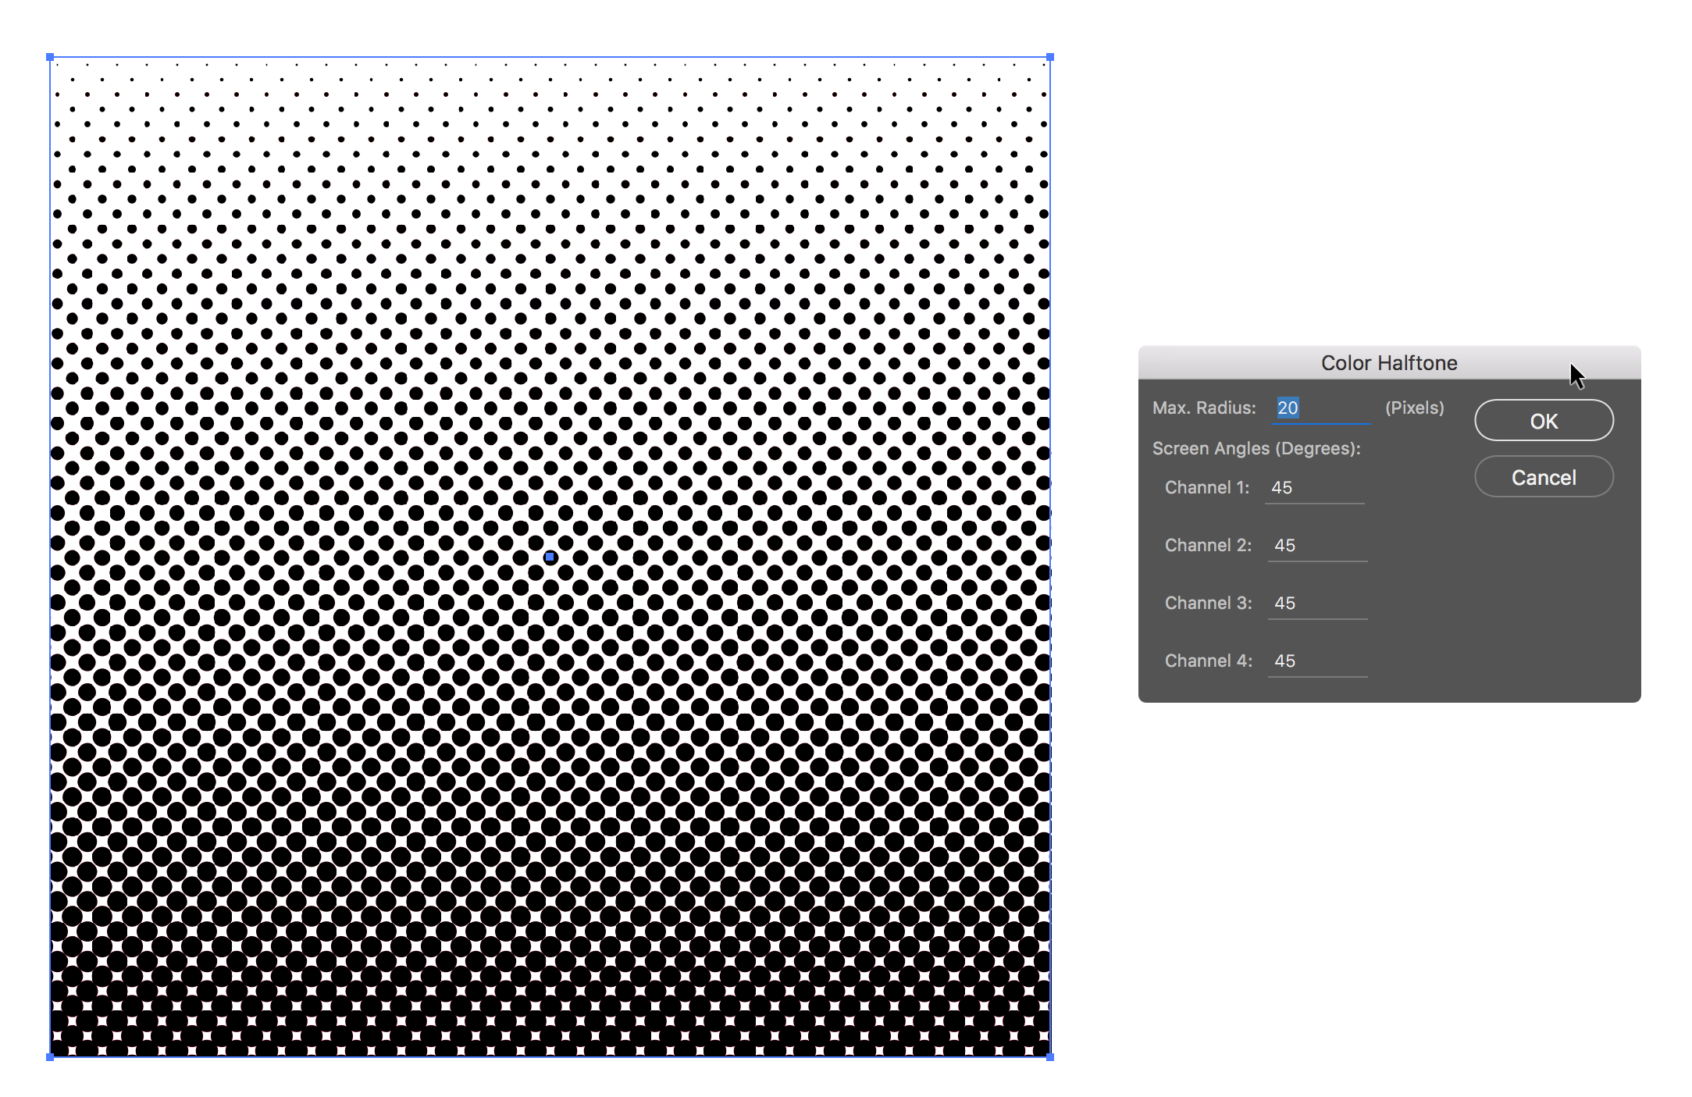Click the Screen Angles (Degrees) label

pyautogui.click(x=1256, y=449)
